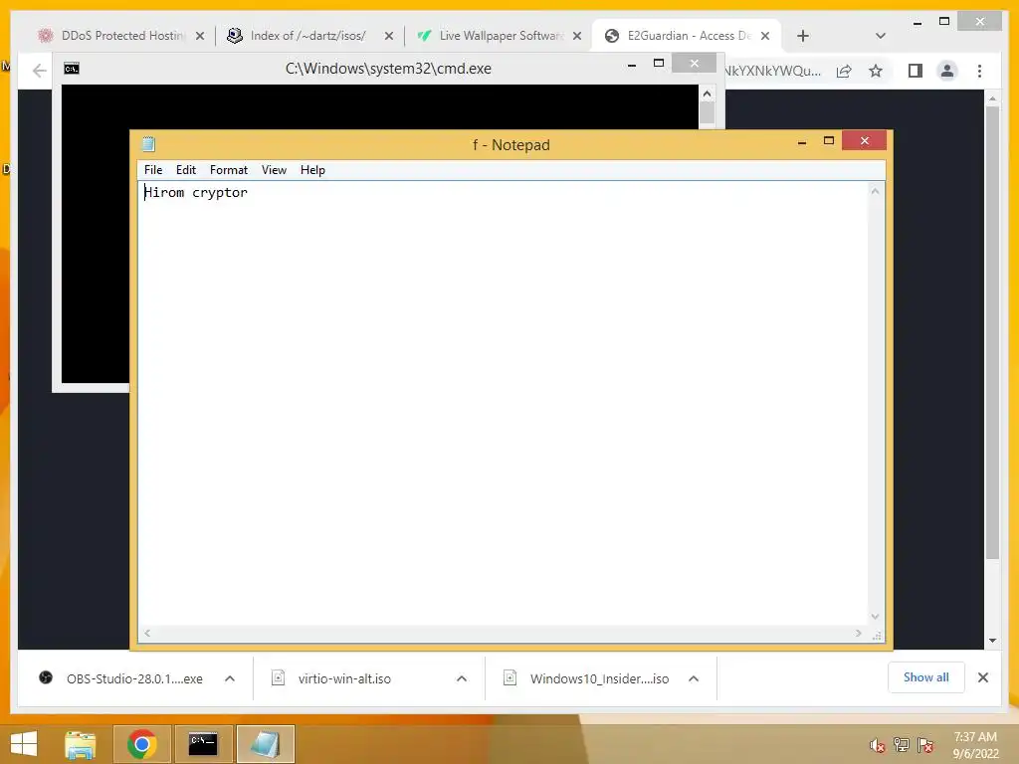Viewport: 1019px width, 764px height.
Task: Expand options for Windows10_Insider iso download
Action: (694, 678)
